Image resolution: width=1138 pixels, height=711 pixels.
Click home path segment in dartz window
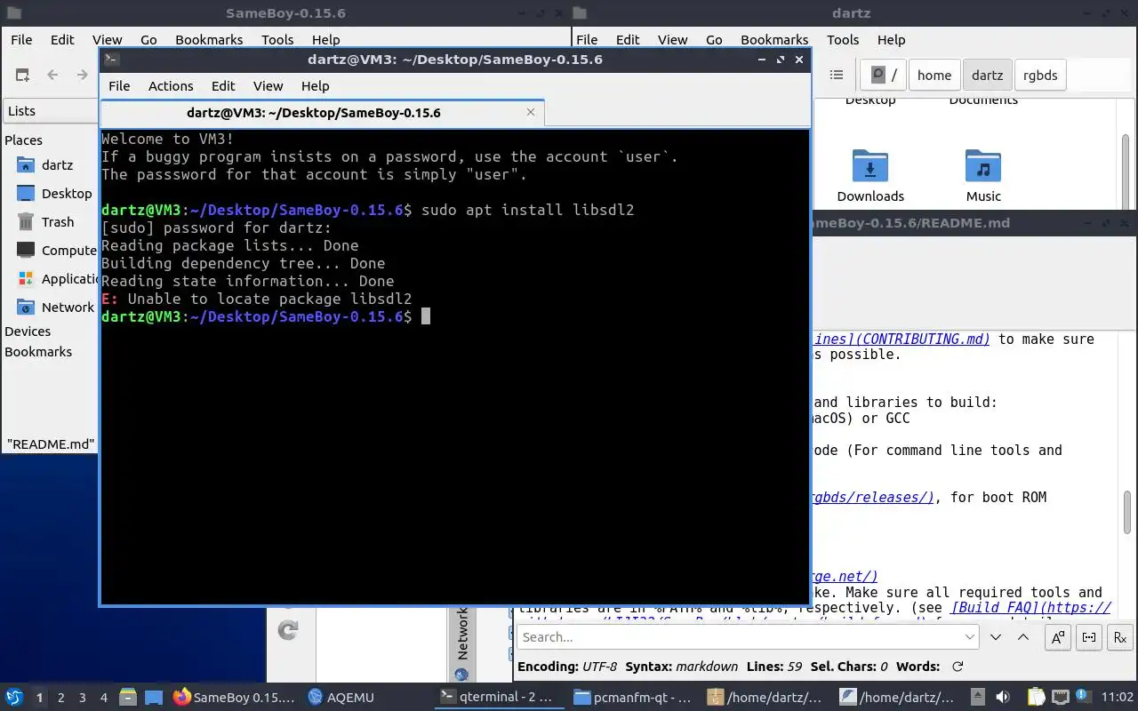[934, 76]
